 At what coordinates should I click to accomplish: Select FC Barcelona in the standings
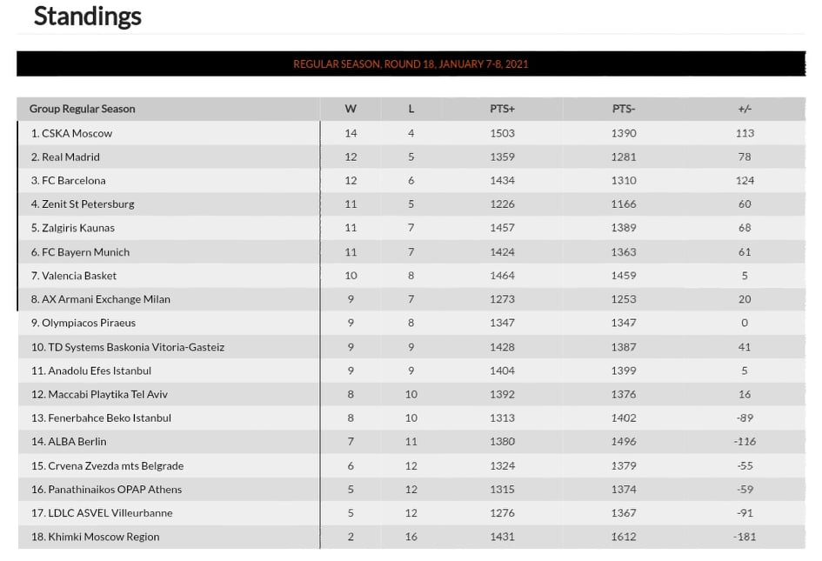tap(73, 180)
